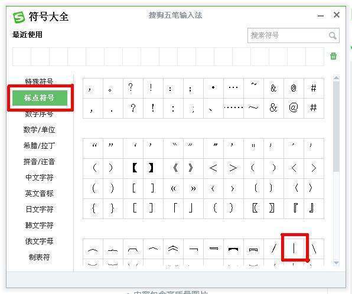Insert the left curly brace { symbol

click(x=93, y=208)
